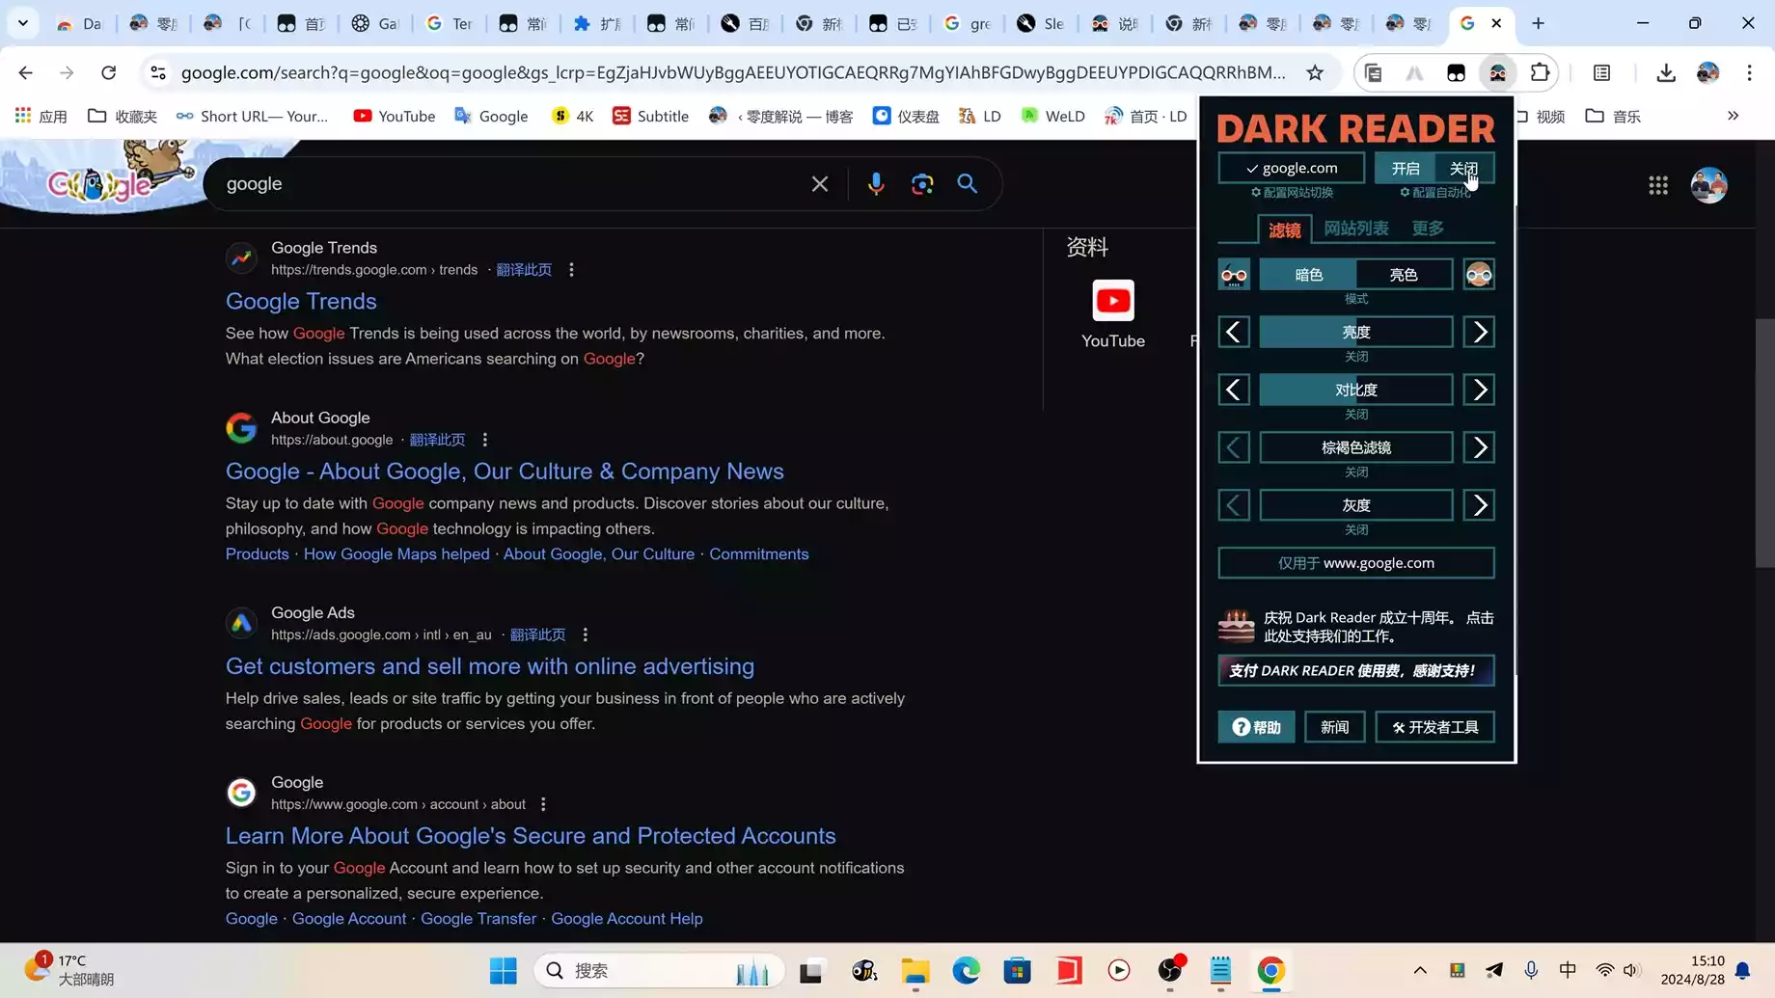Open the browser extensions puzzle icon
The width and height of the screenshot is (1775, 998).
[x=1540, y=73]
